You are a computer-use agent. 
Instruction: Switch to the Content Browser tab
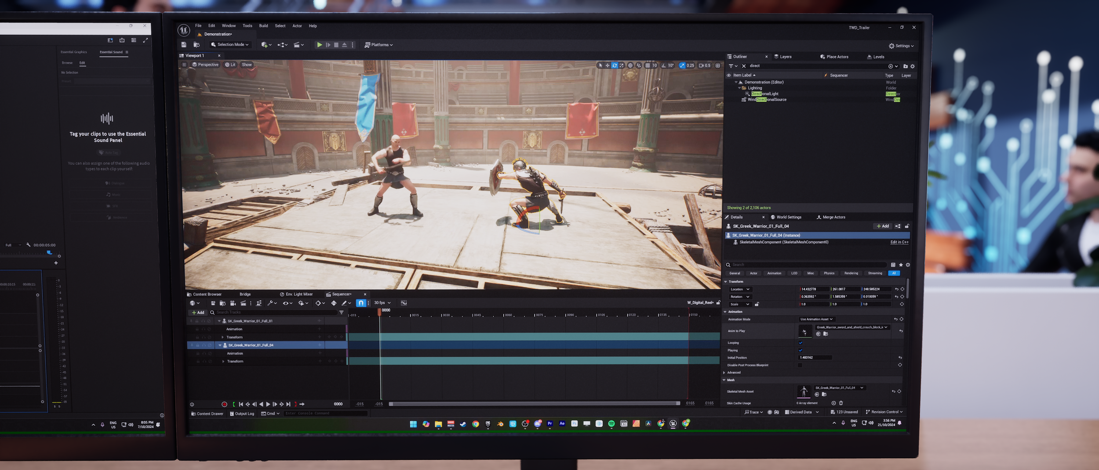click(x=204, y=294)
